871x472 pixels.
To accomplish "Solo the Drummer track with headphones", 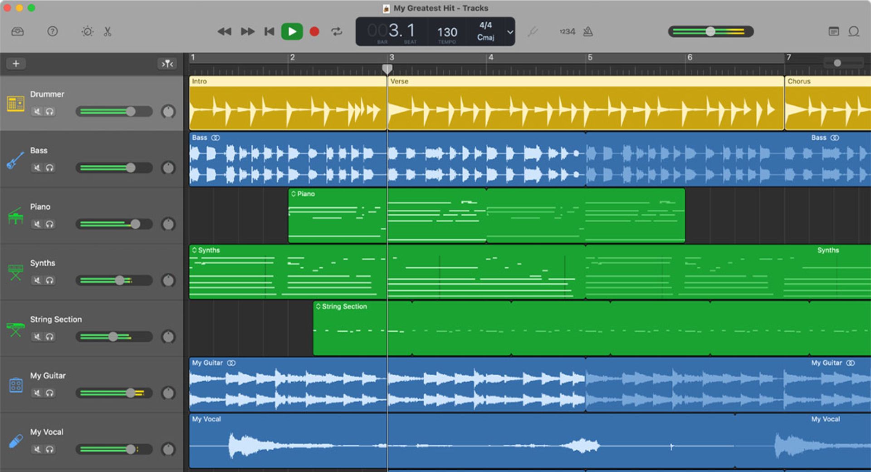I will pos(49,112).
